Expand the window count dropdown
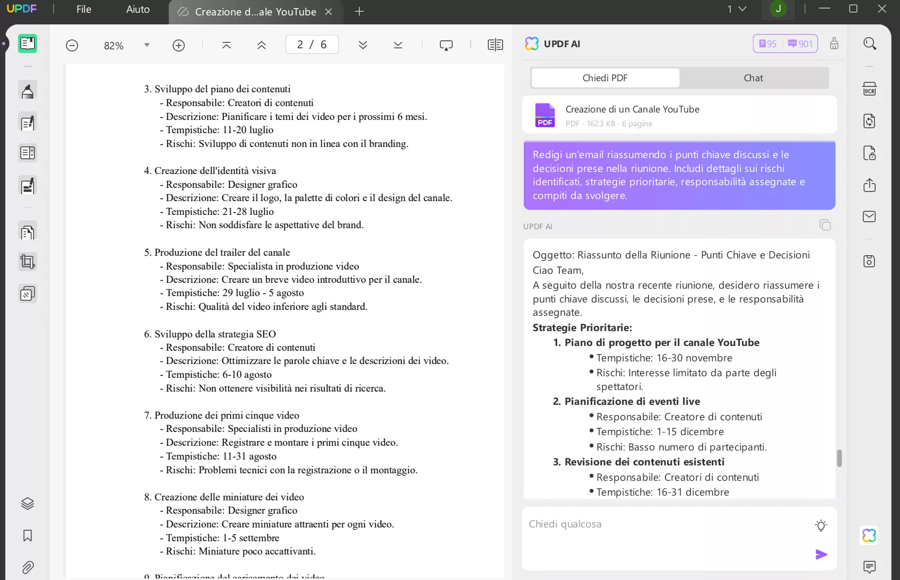The image size is (900, 580). click(737, 9)
